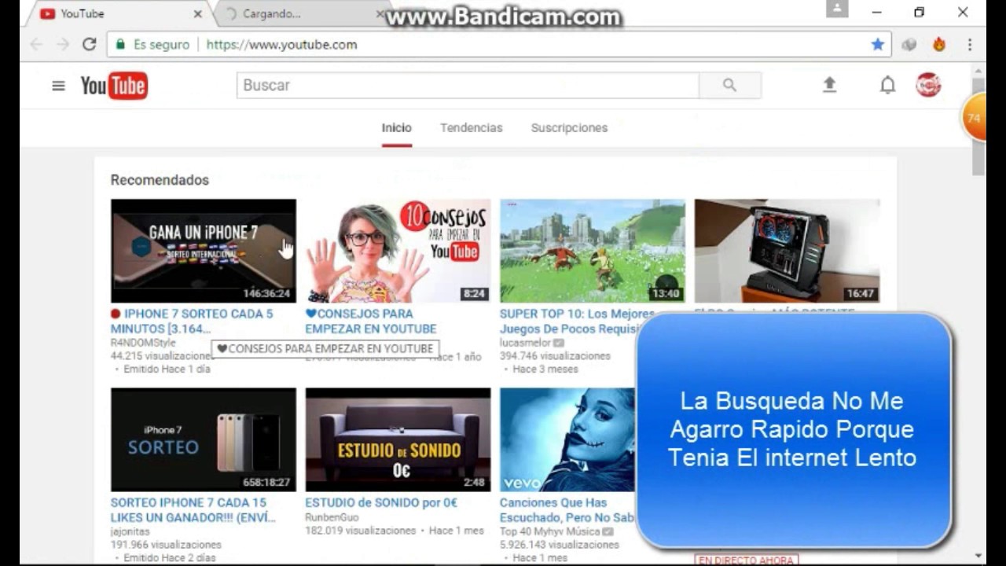The height and width of the screenshot is (566, 1006).
Task: Click the Chrome profile person button
Action: (x=837, y=9)
